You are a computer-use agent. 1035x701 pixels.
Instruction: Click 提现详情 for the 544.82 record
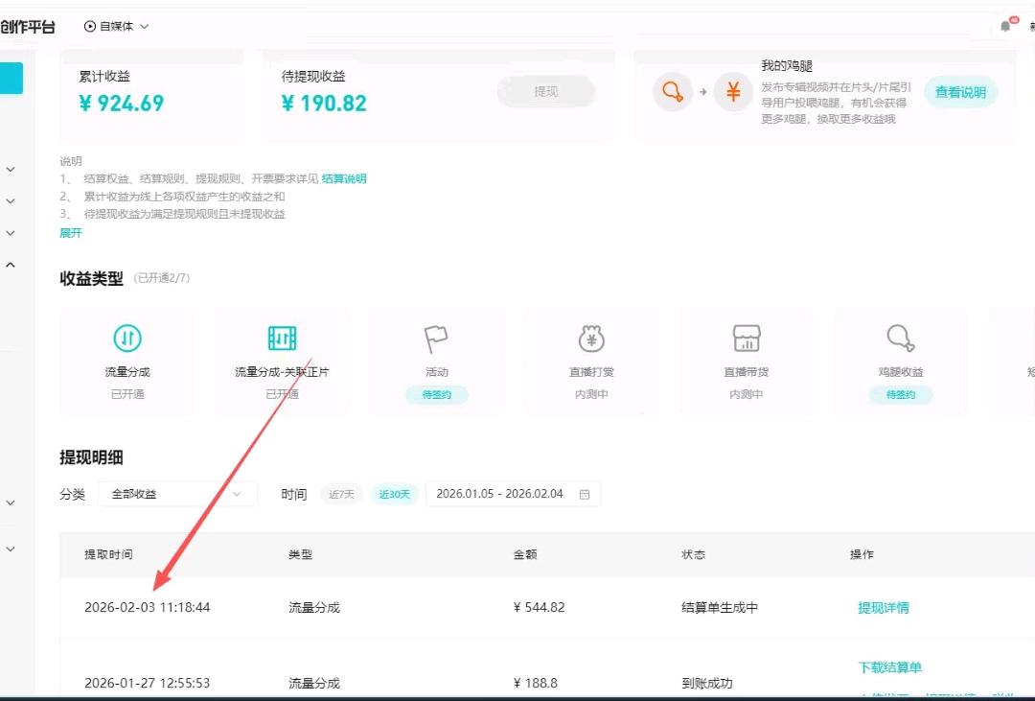click(x=883, y=606)
